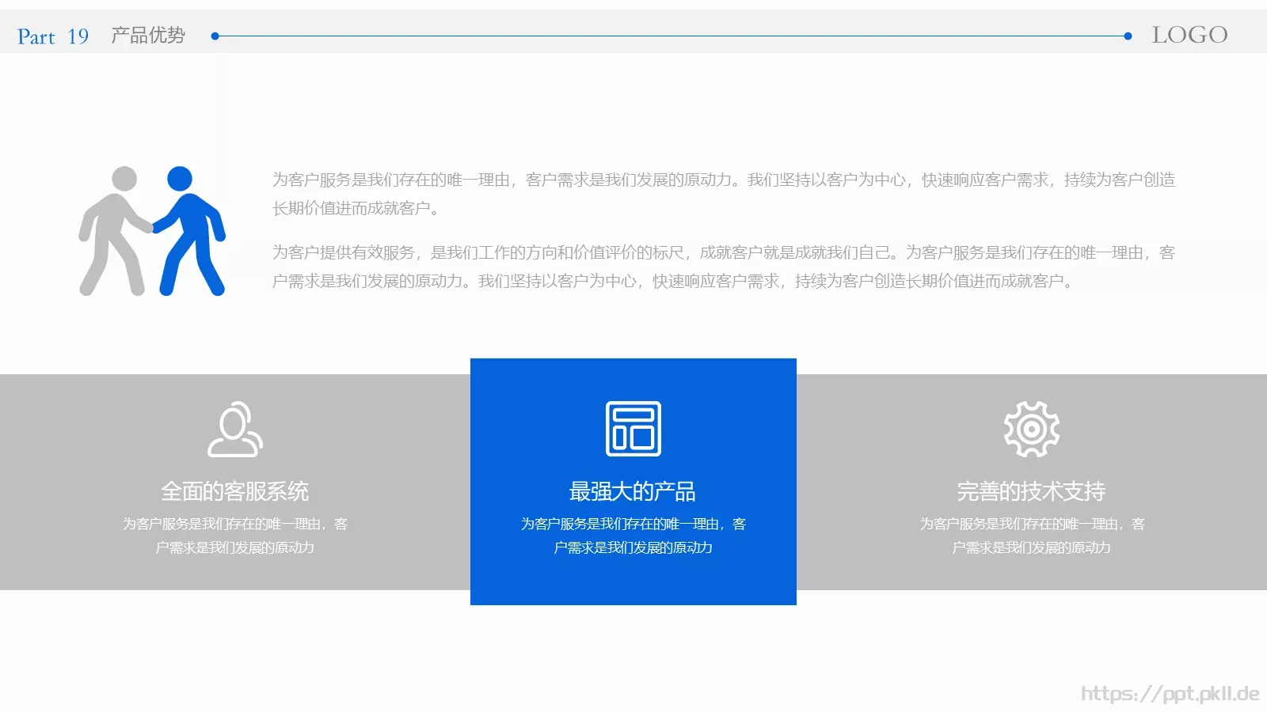Select the product layout icon
Screen dimensions: 1267x712
pyautogui.click(x=633, y=429)
